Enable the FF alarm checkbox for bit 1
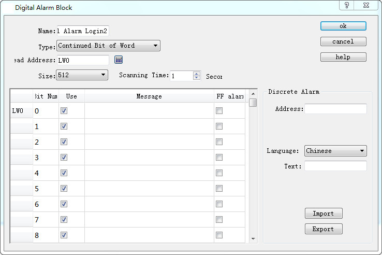This screenshot has height=255, width=382. coord(219,126)
